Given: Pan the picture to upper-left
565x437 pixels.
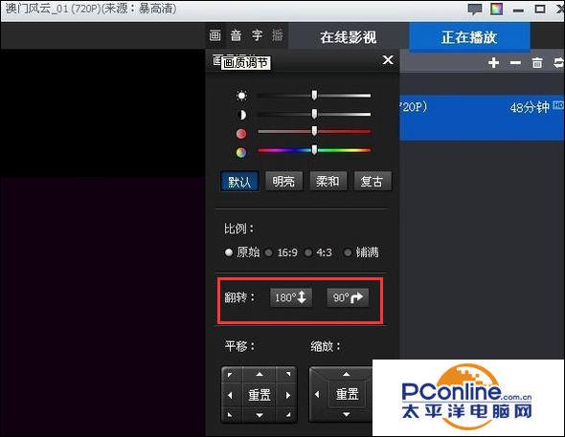Looking at the screenshot, I should [231, 375].
